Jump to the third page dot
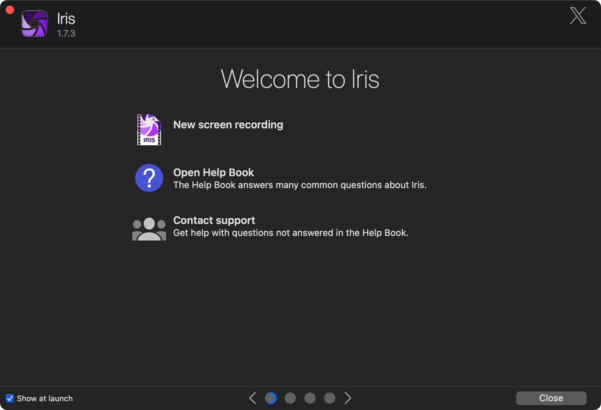The image size is (601, 410). [310, 398]
